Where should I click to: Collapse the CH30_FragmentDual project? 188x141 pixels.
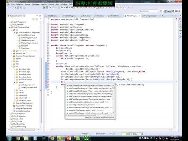coord(9,27)
